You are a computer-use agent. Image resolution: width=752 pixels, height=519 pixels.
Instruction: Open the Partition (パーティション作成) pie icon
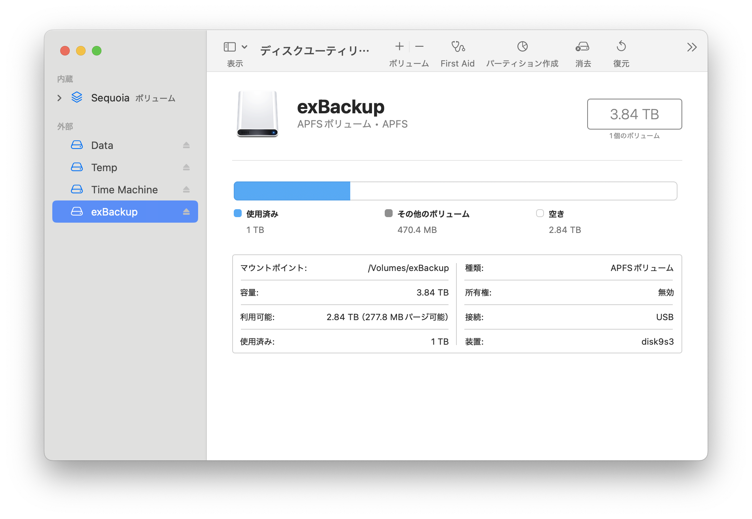coord(522,47)
